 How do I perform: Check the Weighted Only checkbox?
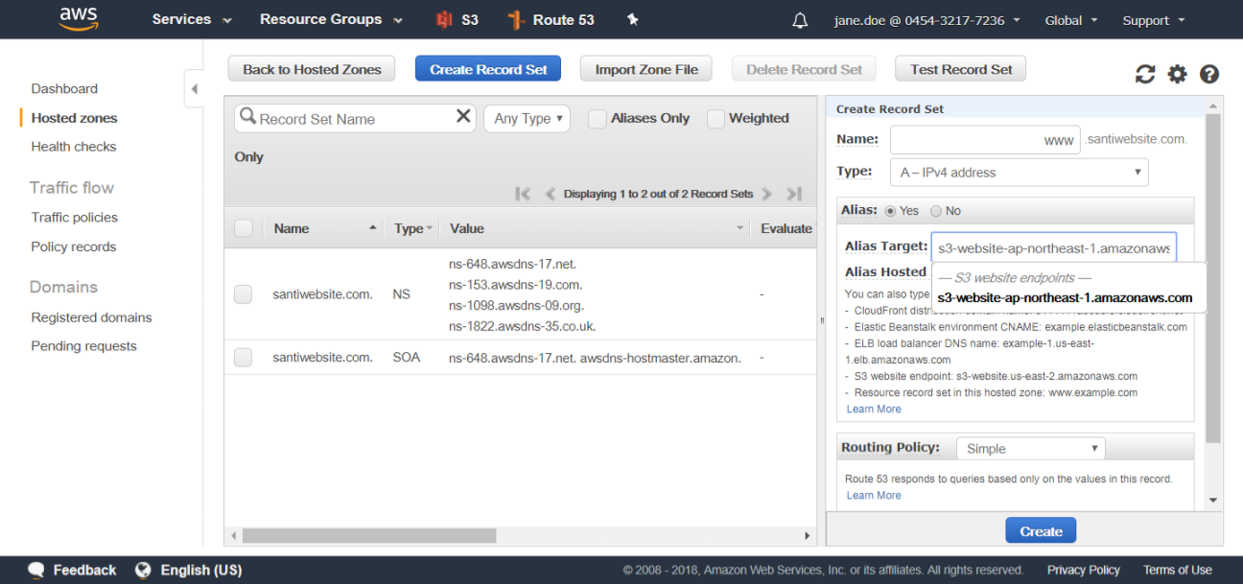[x=715, y=119]
